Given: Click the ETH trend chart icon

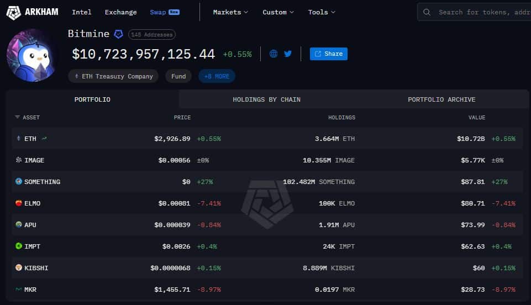Looking at the screenshot, I should pyautogui.click(x=44, y=139).
